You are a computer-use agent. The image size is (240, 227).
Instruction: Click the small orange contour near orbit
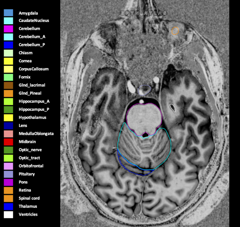tap(175, 31)
